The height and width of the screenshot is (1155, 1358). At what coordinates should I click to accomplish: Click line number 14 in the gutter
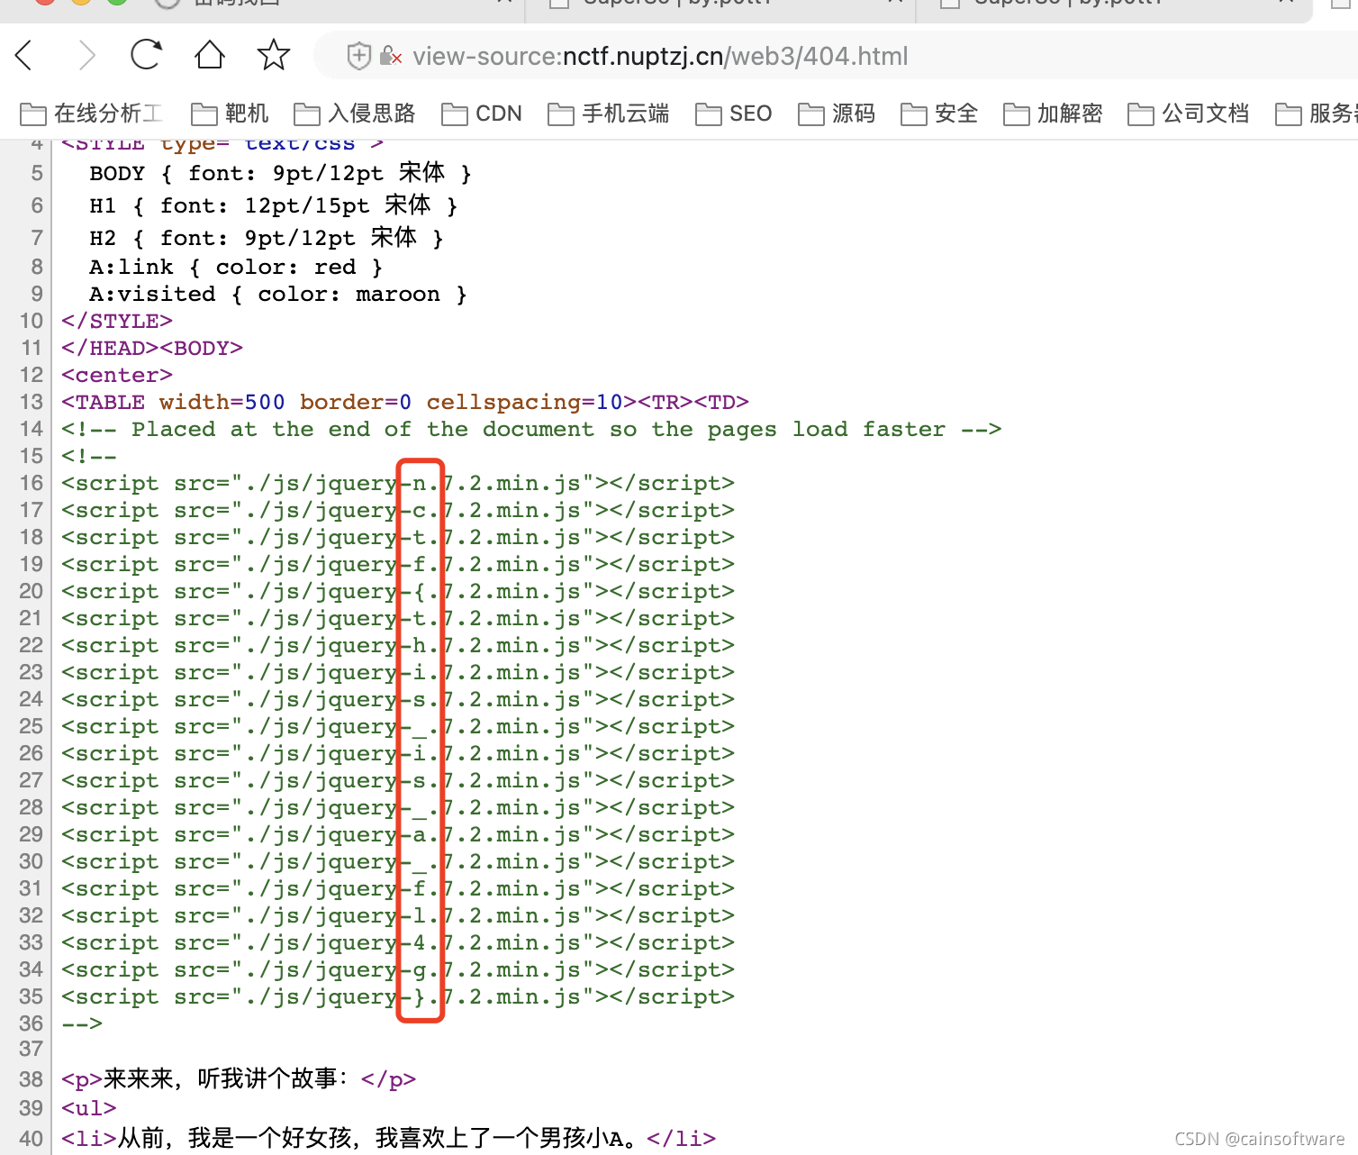[x=32, y=429]
